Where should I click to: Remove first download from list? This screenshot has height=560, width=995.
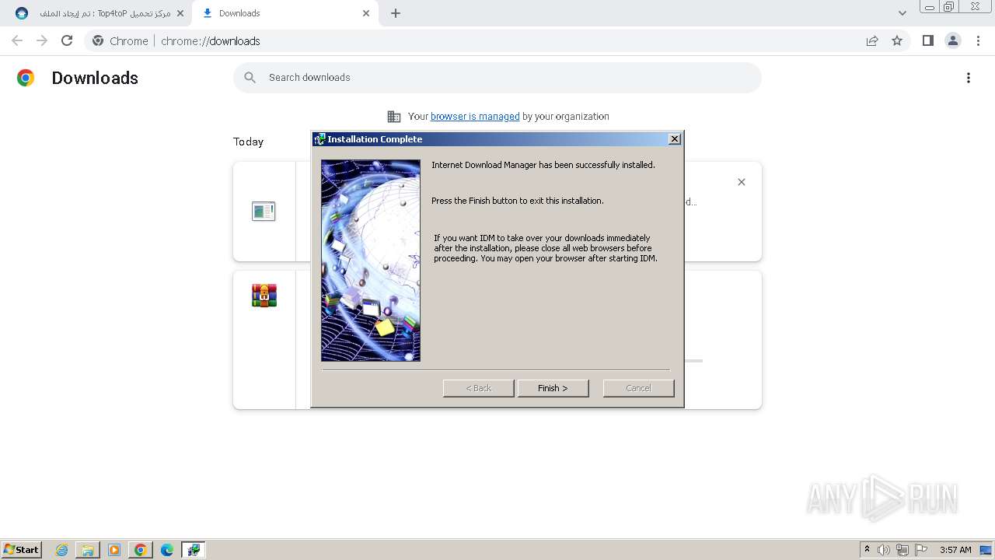point(742,182)
